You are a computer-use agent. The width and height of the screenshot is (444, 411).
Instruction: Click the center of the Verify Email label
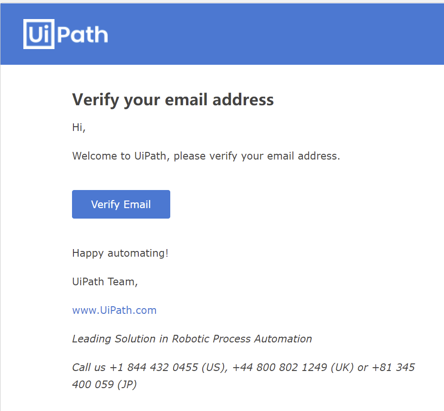click(121, 204)
